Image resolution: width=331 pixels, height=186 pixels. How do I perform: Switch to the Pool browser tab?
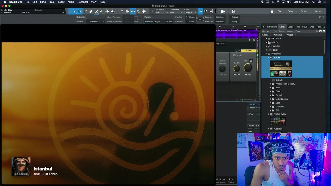click(319, 27)
